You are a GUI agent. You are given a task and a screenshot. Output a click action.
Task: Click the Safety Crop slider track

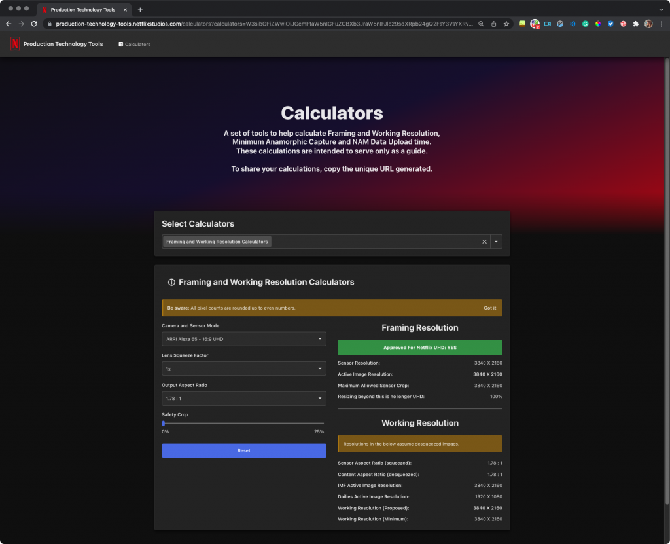click(243, 424)
